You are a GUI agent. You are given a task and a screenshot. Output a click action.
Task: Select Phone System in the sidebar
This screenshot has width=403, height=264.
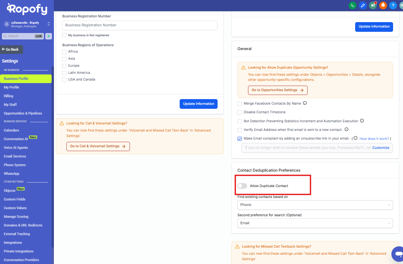15,165
